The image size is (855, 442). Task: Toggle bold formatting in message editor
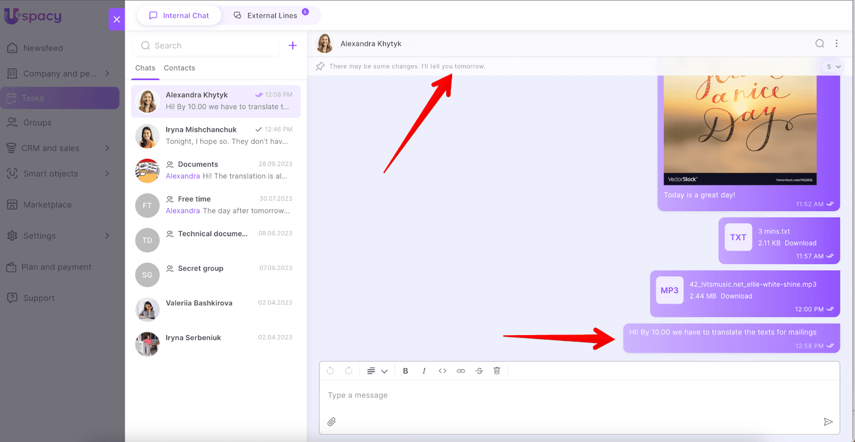tap(406, 371)
